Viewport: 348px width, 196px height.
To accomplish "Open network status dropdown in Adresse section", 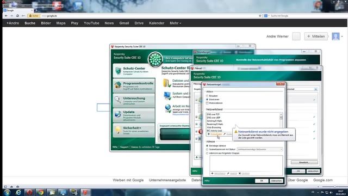I will (260, 150).
